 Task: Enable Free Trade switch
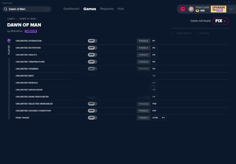[x=93, y=118]
